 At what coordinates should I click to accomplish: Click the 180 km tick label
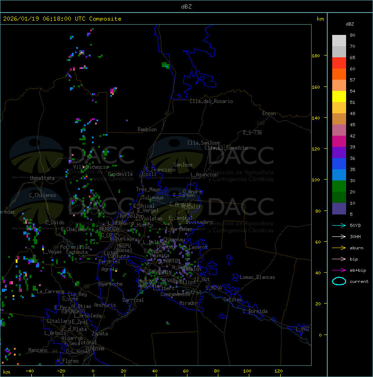click(x=316, y=56)
